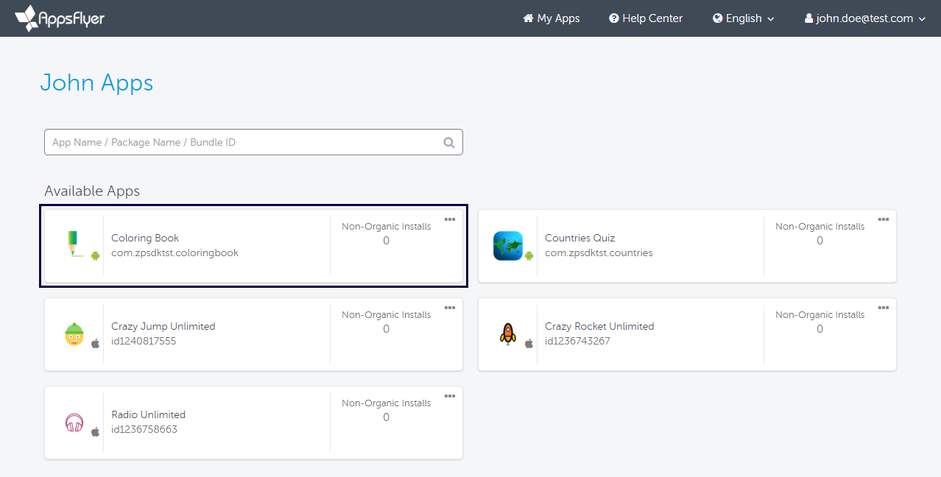The height and width of the screenshot is (477, 941).
Task: Open three-dot menu on Countries Quiz card
Action: [x=883, y=219]
